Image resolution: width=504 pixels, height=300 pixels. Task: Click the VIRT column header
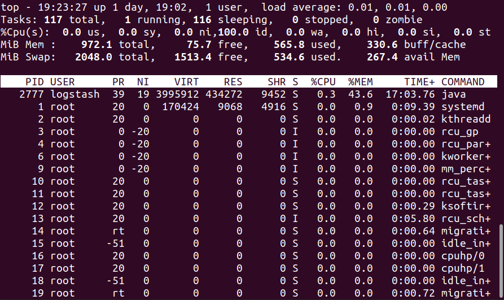click(x=186, y=82)
